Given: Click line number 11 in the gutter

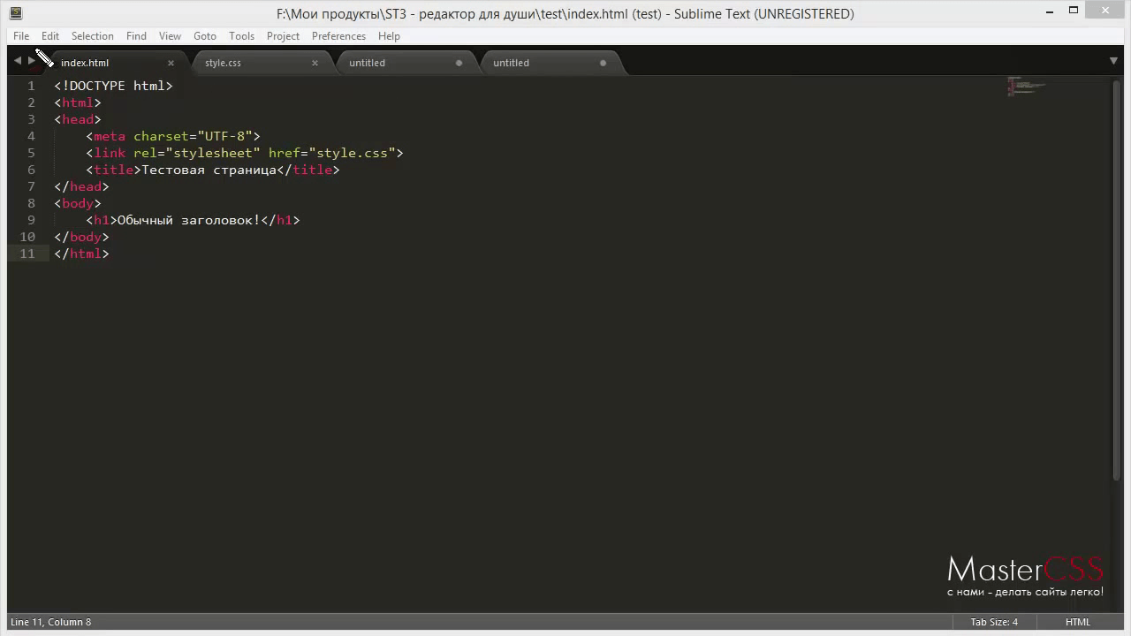Looking at the screenshot, I should [x=27, y=254].
